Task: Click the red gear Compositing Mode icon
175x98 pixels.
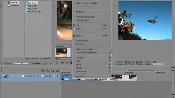Action: coord(50,76)
